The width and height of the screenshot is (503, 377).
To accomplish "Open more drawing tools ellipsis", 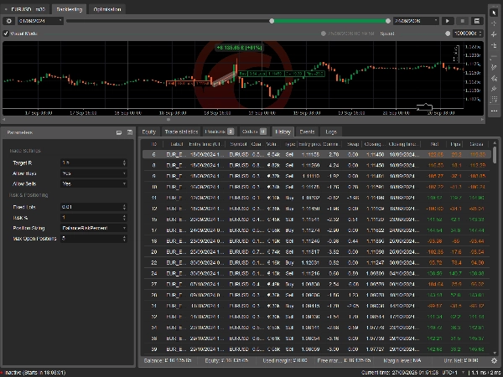I will tap(494, 111).
